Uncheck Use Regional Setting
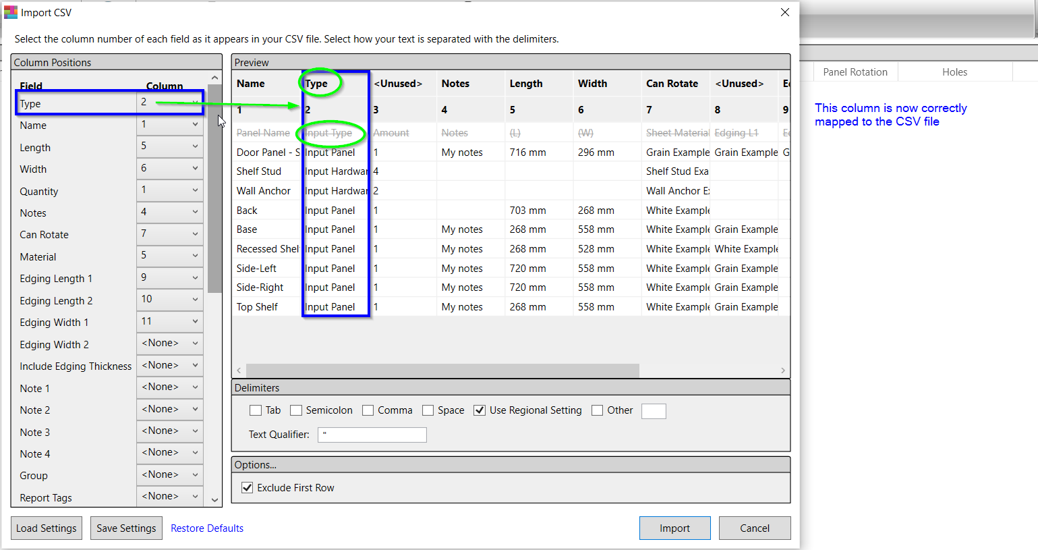Viewport: 1038px width, 550px height. (x=480, y=410)
